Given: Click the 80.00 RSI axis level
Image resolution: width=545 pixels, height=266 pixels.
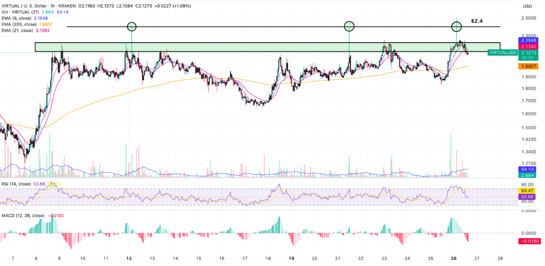Looking at the screenshot, I should [x=527, y=184].
